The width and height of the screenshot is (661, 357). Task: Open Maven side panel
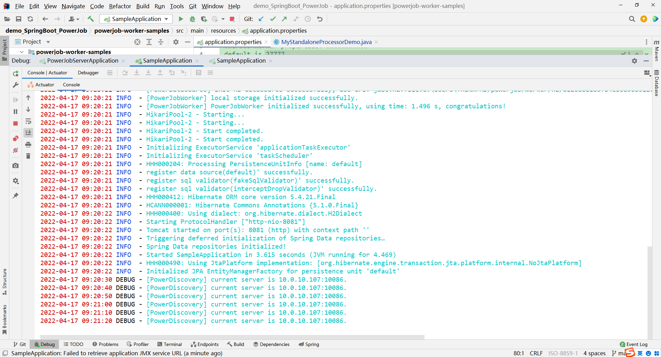pyautogui.click(x=657, y=51)
